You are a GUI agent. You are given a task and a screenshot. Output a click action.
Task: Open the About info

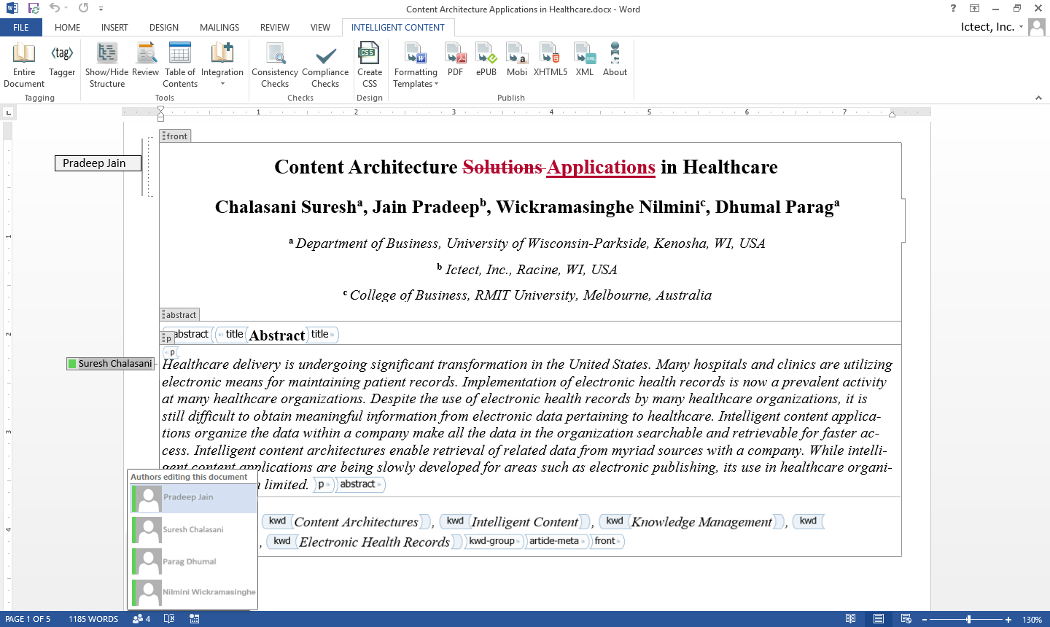[x=615, y=61]
